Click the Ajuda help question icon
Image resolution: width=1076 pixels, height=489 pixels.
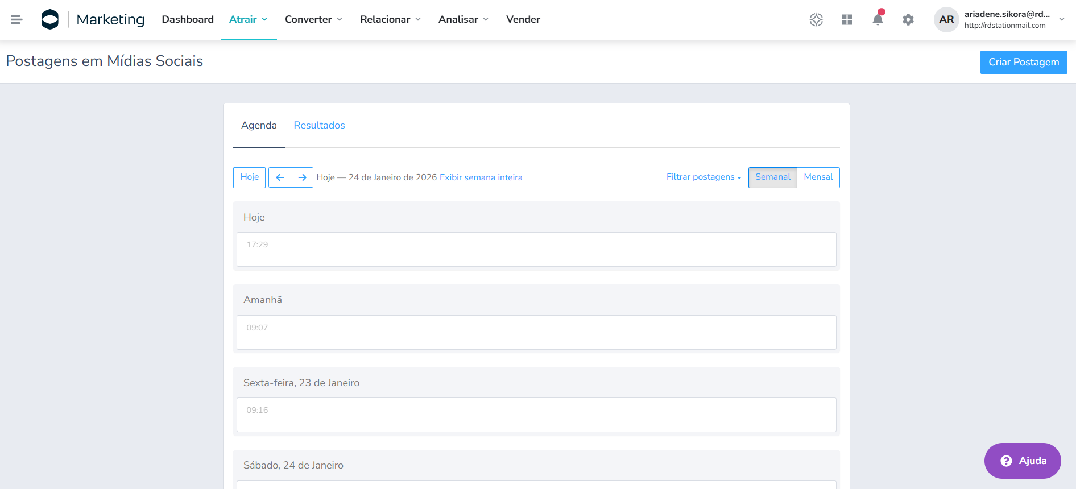(1006, 461)
